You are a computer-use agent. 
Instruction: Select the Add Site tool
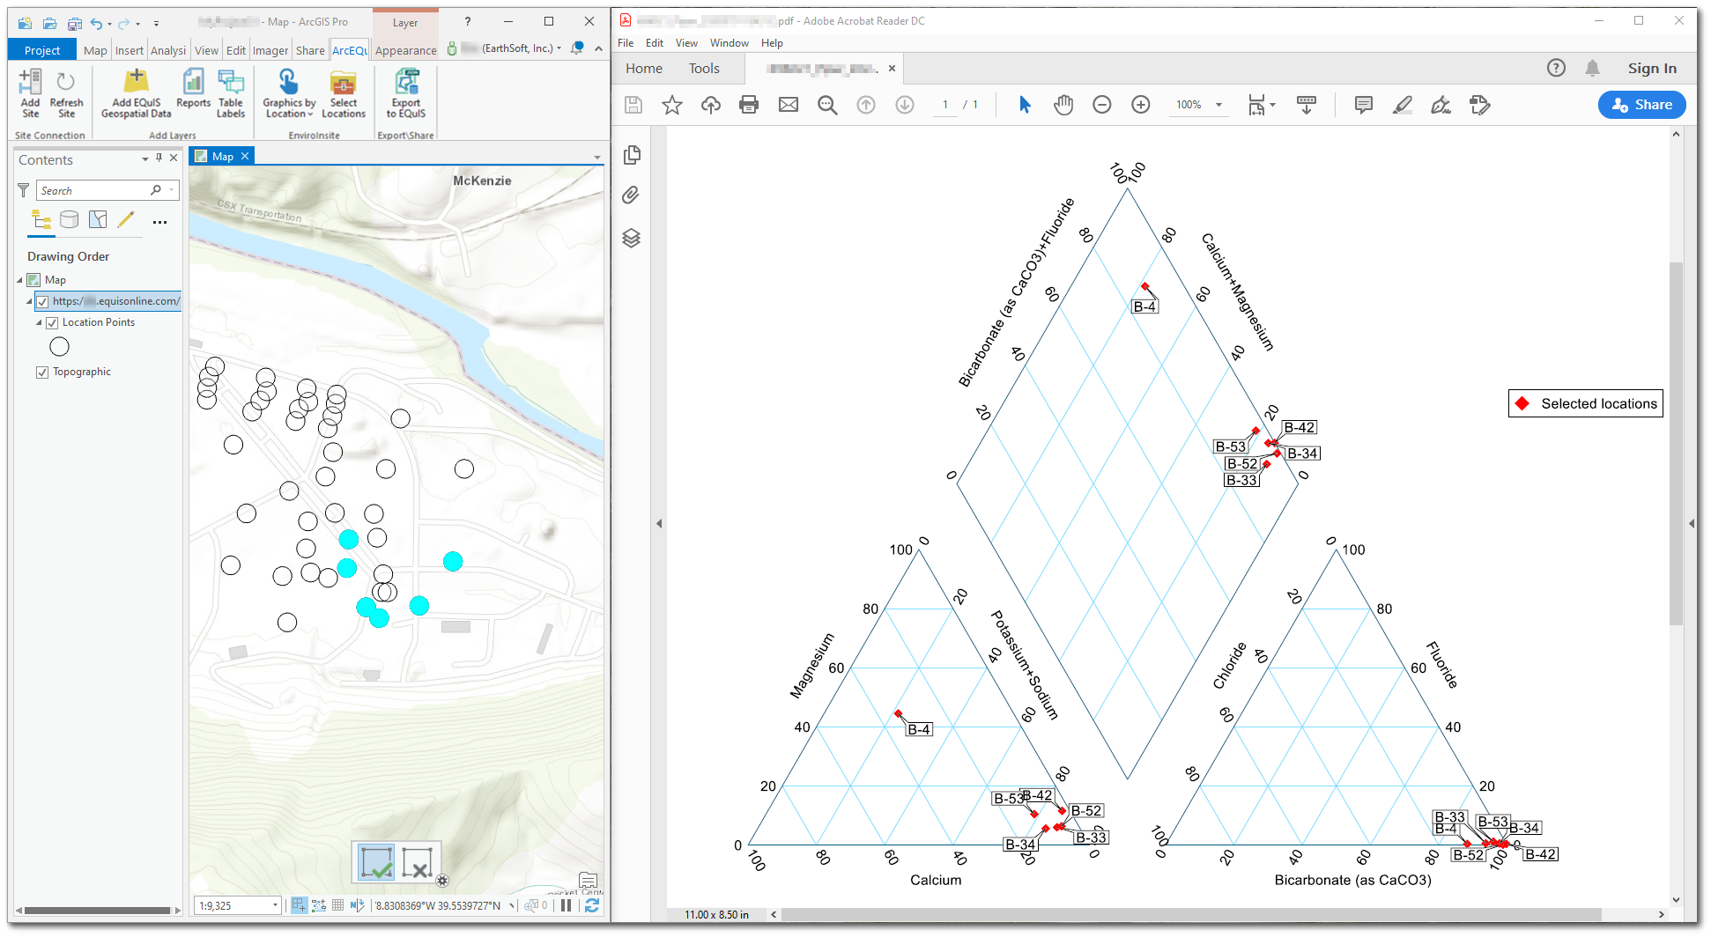tap(29, 92)
